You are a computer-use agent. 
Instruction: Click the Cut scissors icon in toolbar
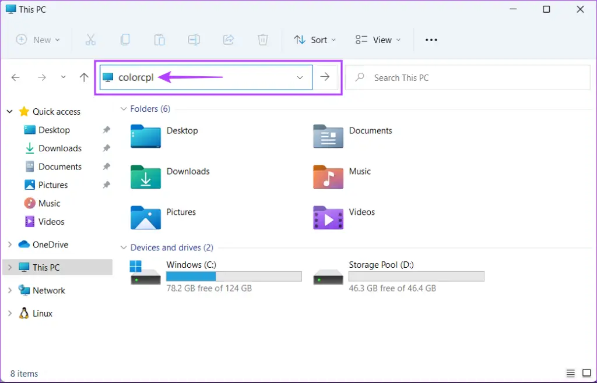tap(90, 40)
